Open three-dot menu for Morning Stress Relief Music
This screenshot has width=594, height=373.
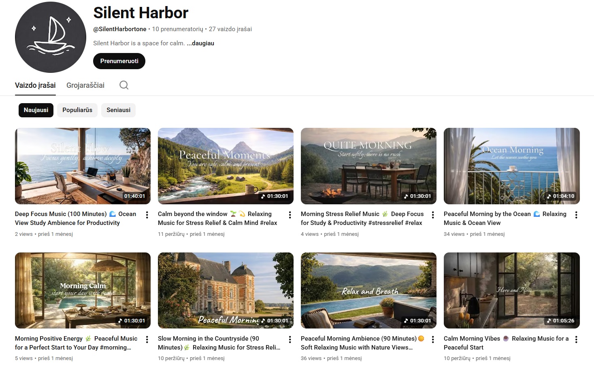point(433,215)
